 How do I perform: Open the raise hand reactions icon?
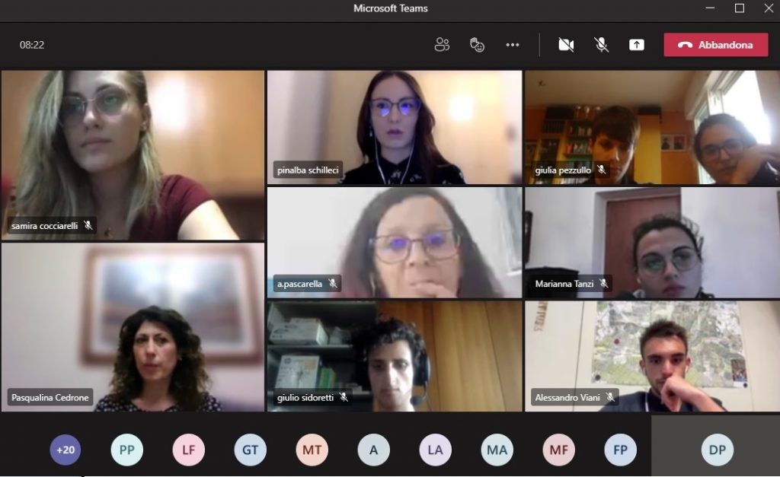click(477, 45)
